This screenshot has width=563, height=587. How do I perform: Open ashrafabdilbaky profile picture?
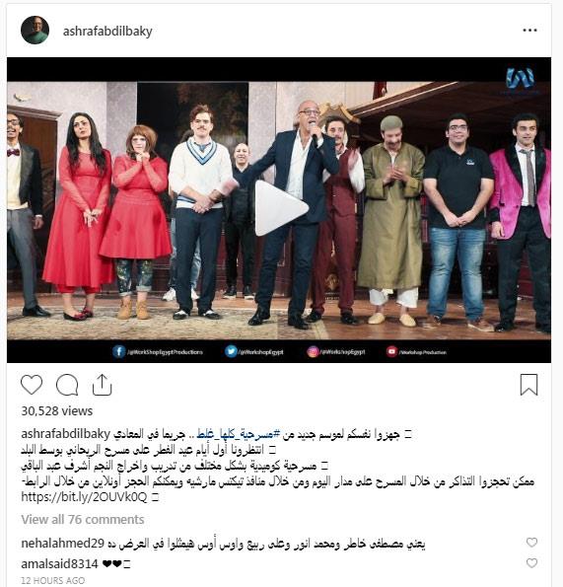pos(35,31)
